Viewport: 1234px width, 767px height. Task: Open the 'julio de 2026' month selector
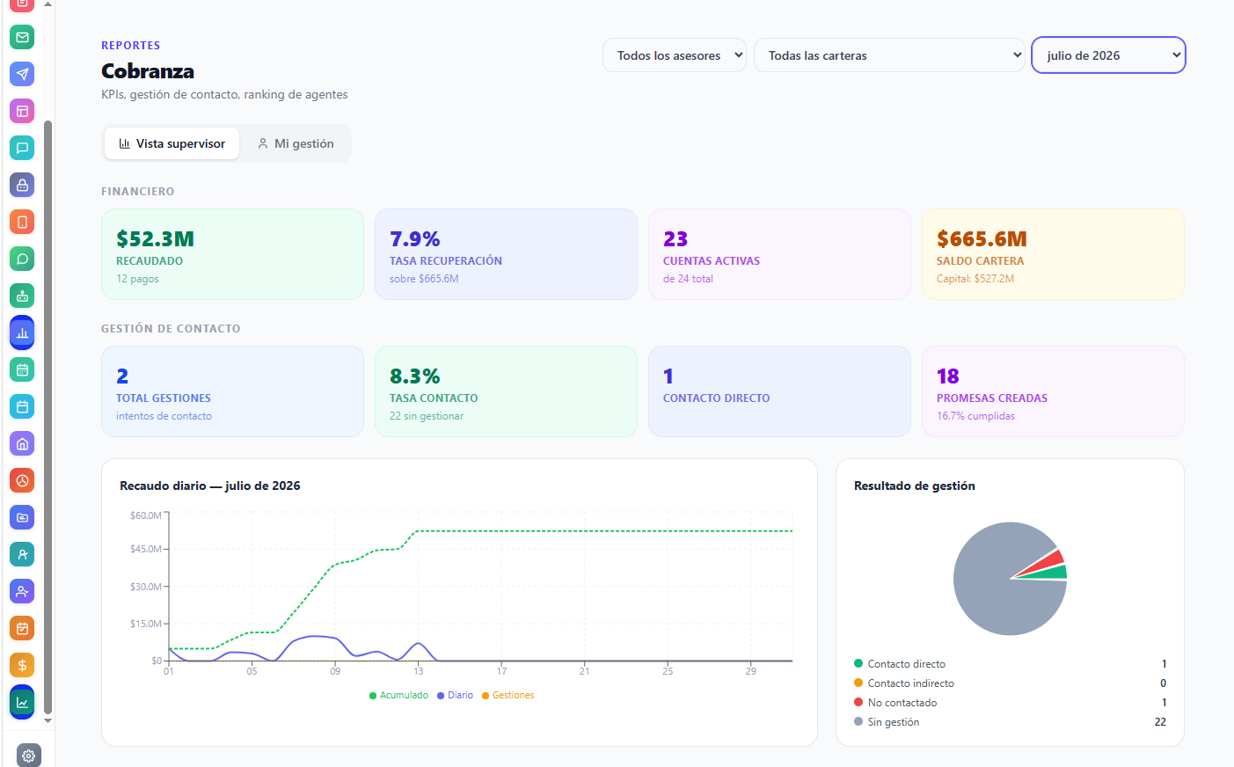pos(1108,55)
